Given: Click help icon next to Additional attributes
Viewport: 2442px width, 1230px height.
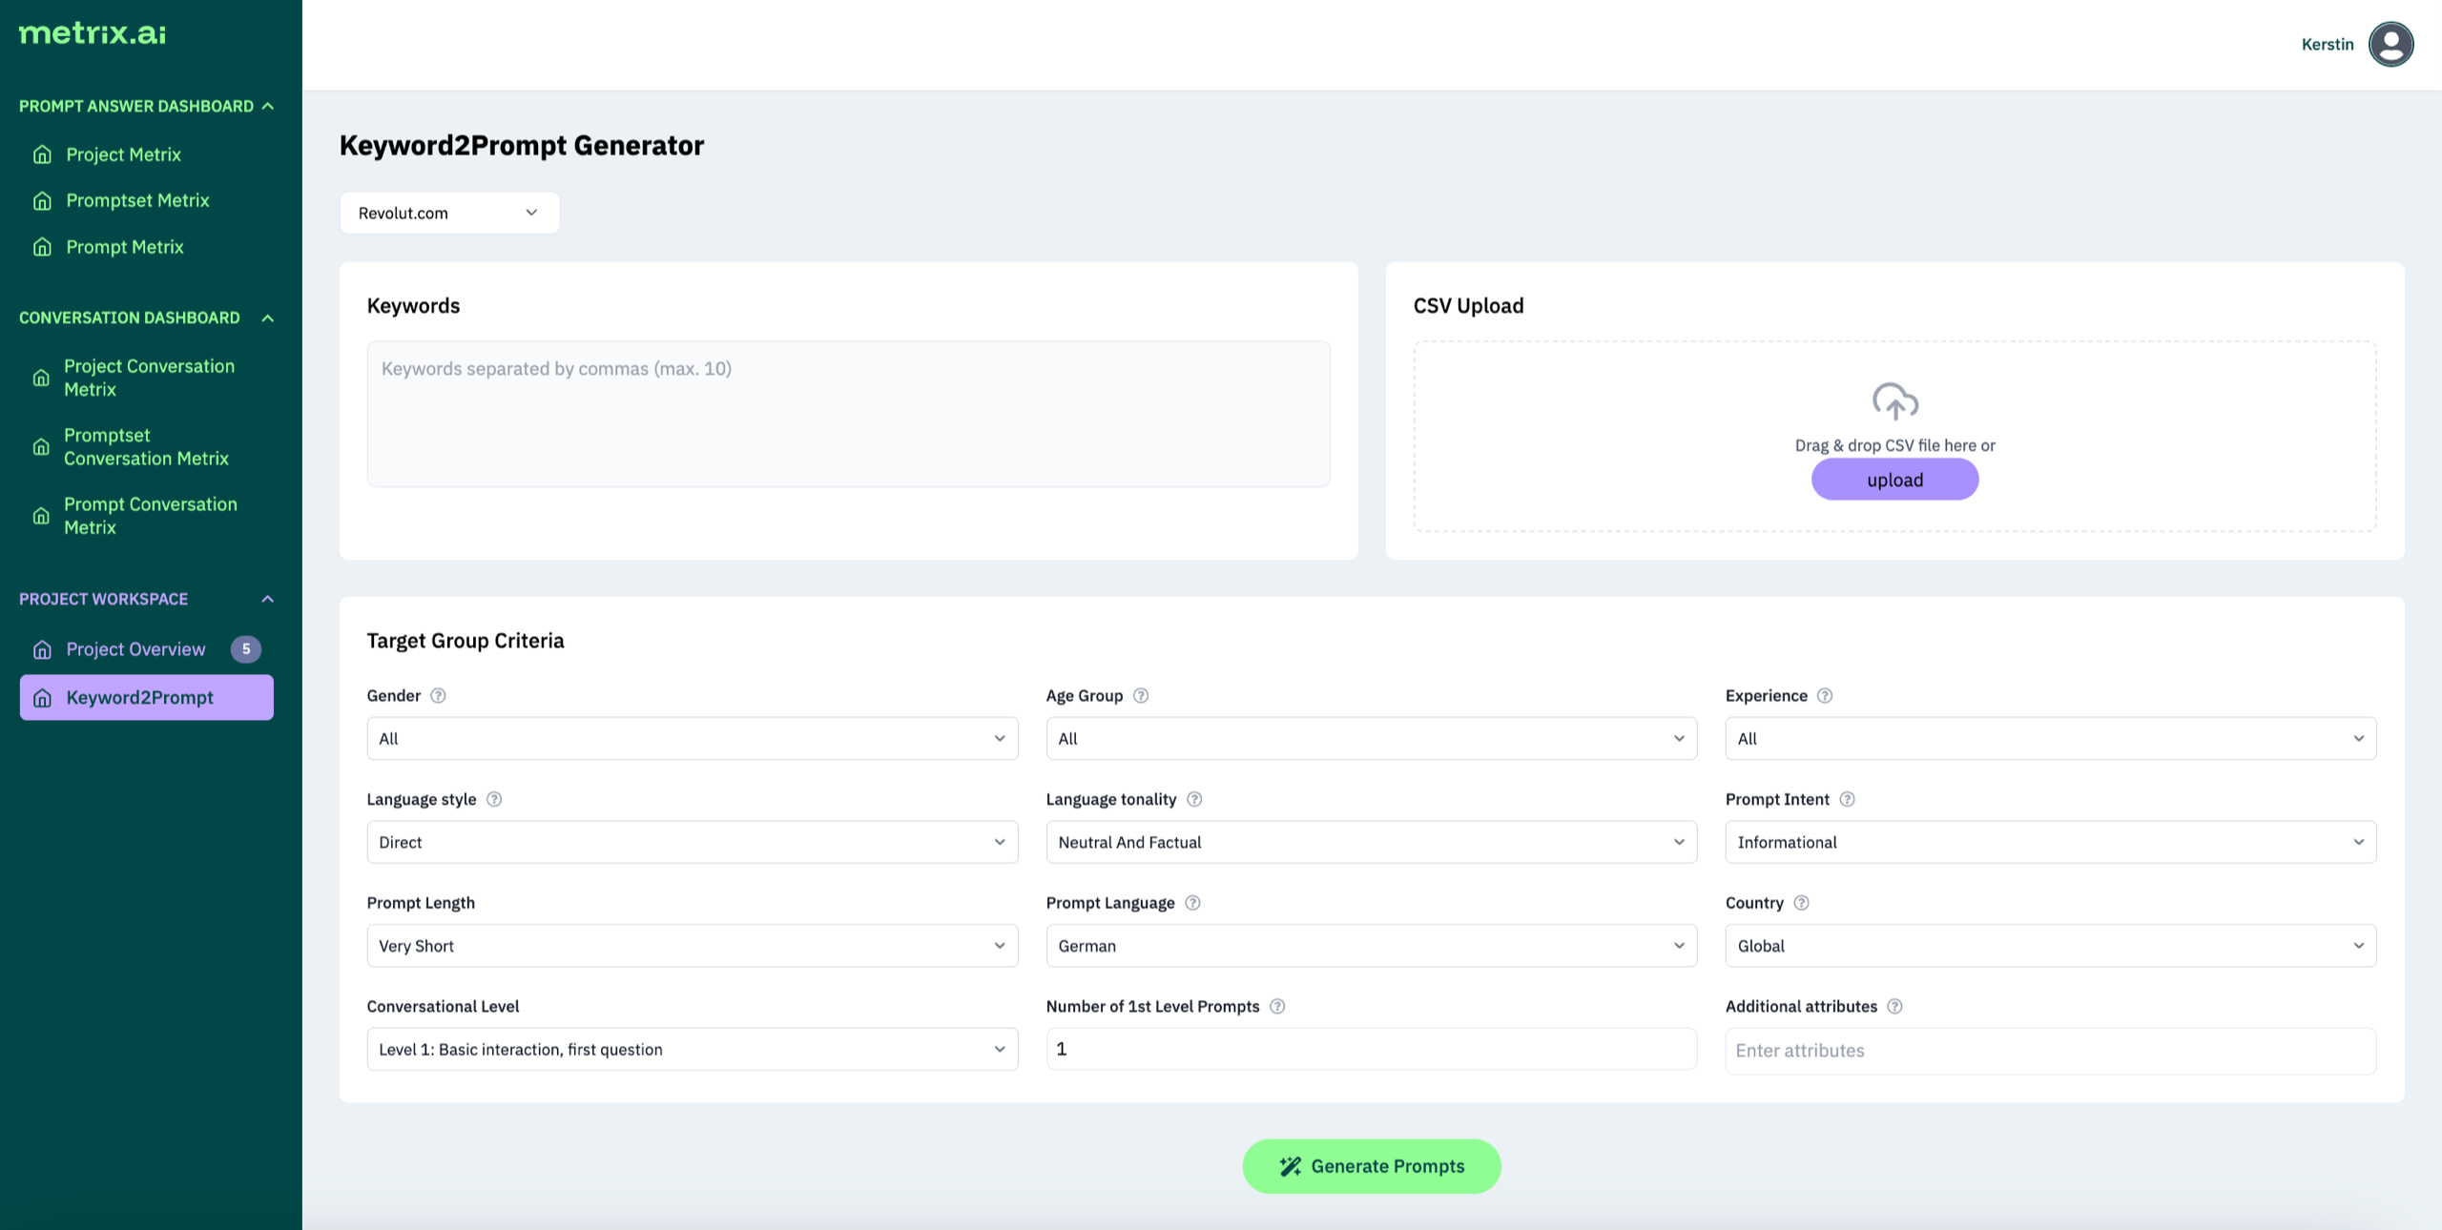Looking at the screenshot, I should click(x=1894, y=1006).
